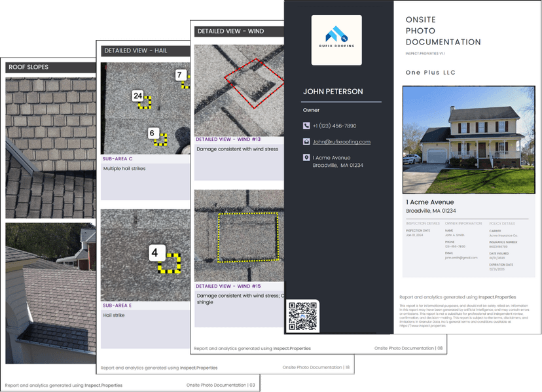The width and height of the screenshot is (542, 392).
Task: Click the phone icon beside +1 (123) 456-7890
Action: pos(305,126)
